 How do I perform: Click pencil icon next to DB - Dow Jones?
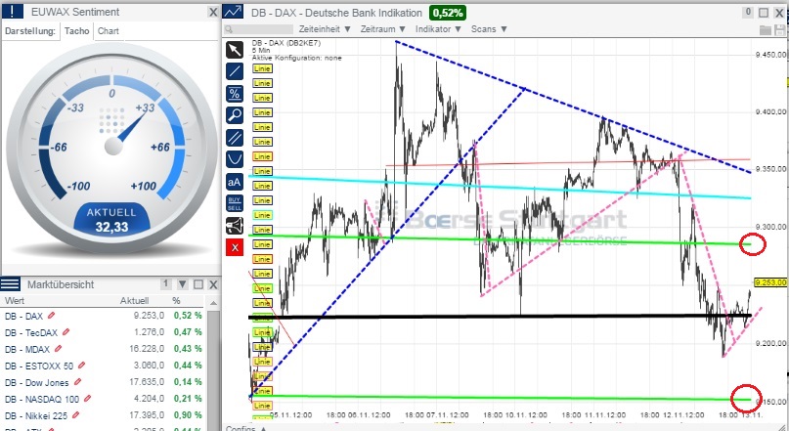[77, 382]
